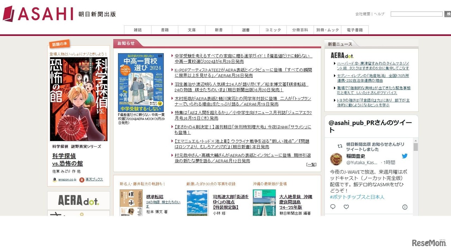Click the info icon on the embedded tweet
451x251 pixels.
click(405, 207)
